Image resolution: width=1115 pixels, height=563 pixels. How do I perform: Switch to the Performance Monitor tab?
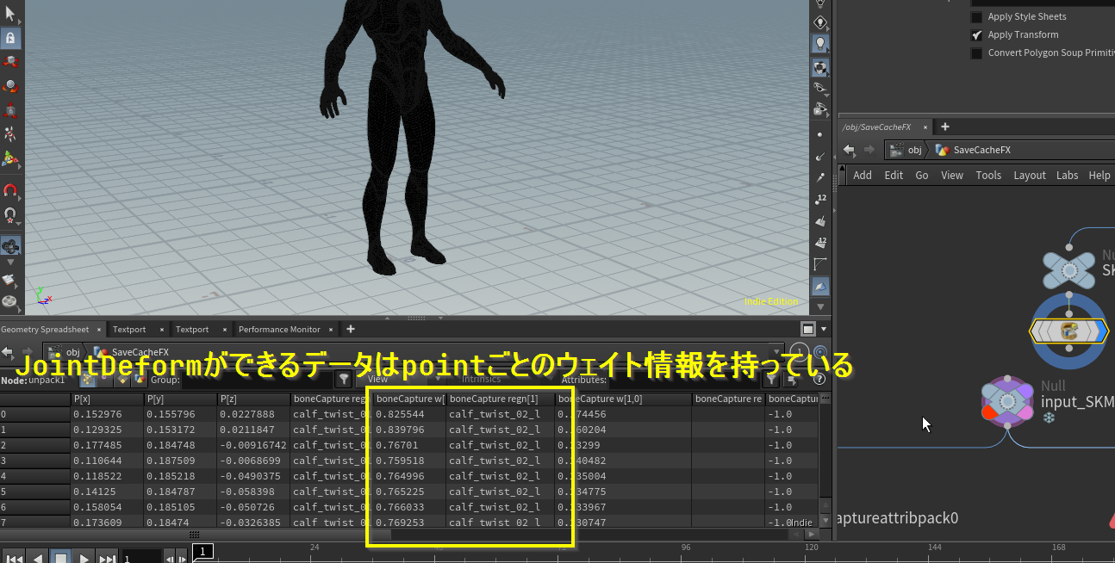click(278, 330)
